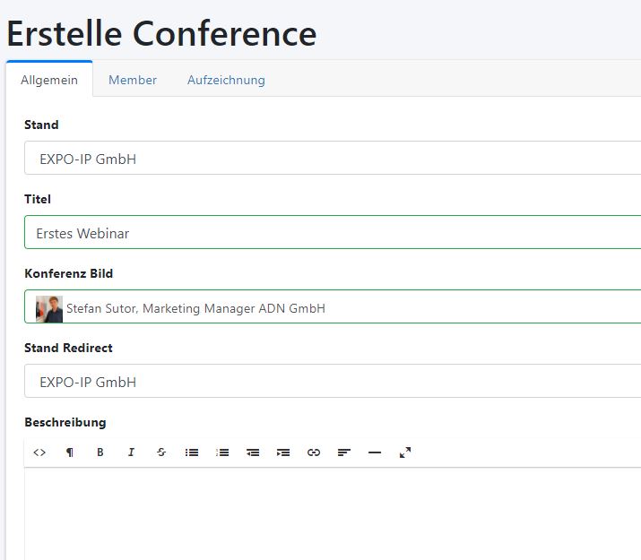The width and height of the screenshot is (641, 560).
Task: Open the Aufzeichnung tab
Action: point(226,80)
